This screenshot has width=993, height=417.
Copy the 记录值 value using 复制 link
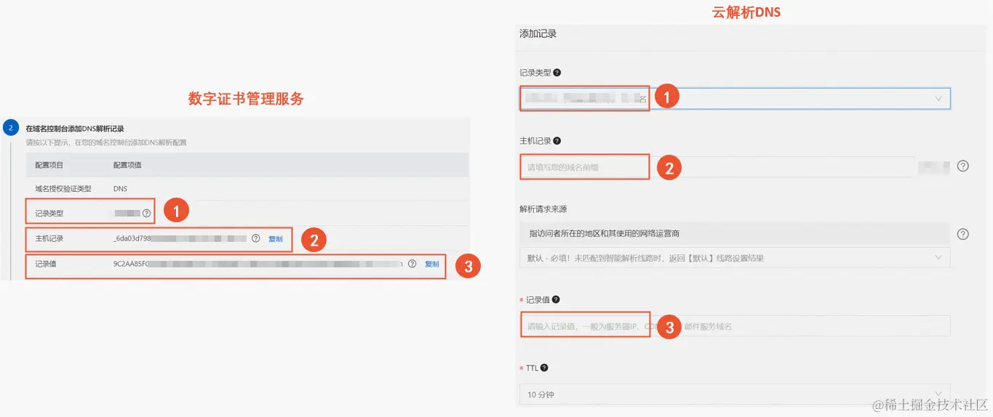[x=432, y=264]
